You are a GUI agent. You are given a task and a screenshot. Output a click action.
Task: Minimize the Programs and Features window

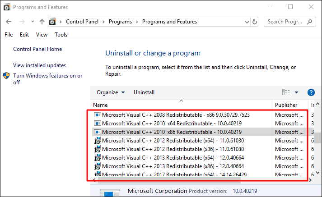pyautogui.click(x=270, y=7)
